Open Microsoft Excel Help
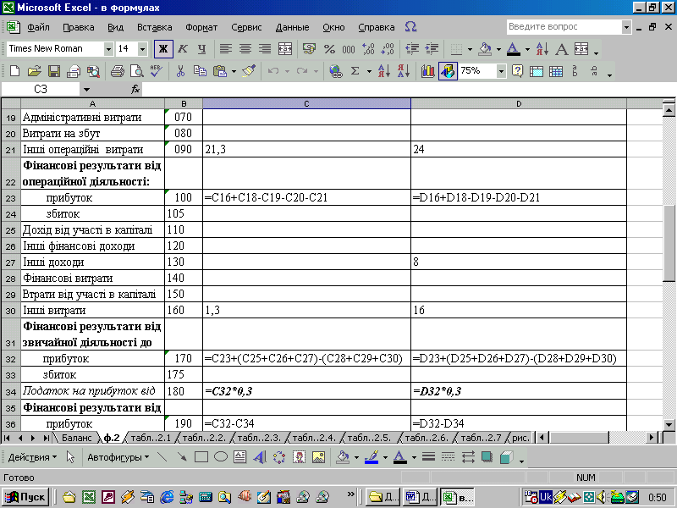The height and width of the screenshot is (508, 677). (x=517, y=71)
